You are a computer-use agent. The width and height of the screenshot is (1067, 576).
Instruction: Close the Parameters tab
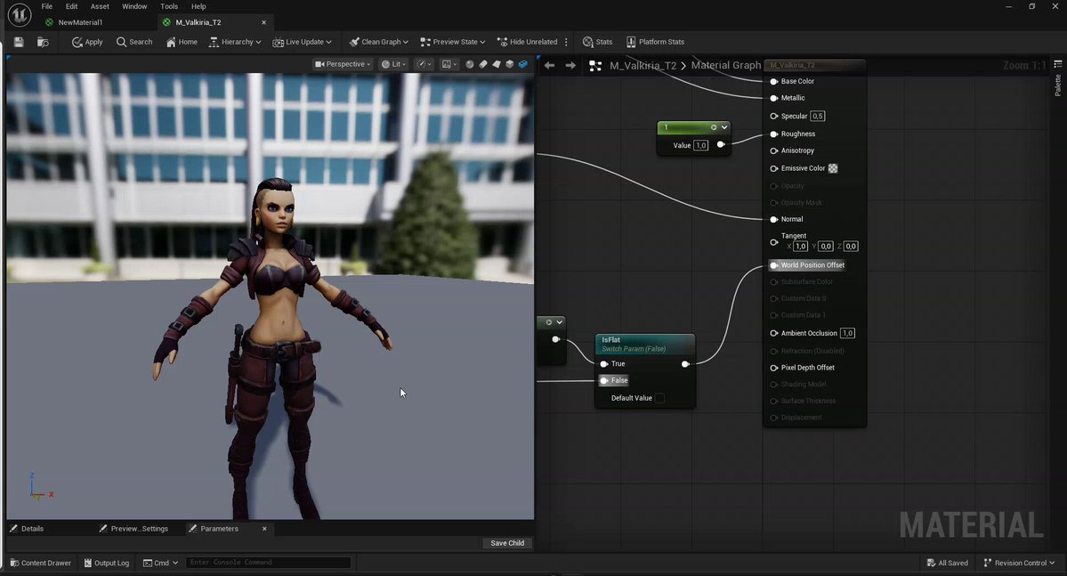pos(264,528)
